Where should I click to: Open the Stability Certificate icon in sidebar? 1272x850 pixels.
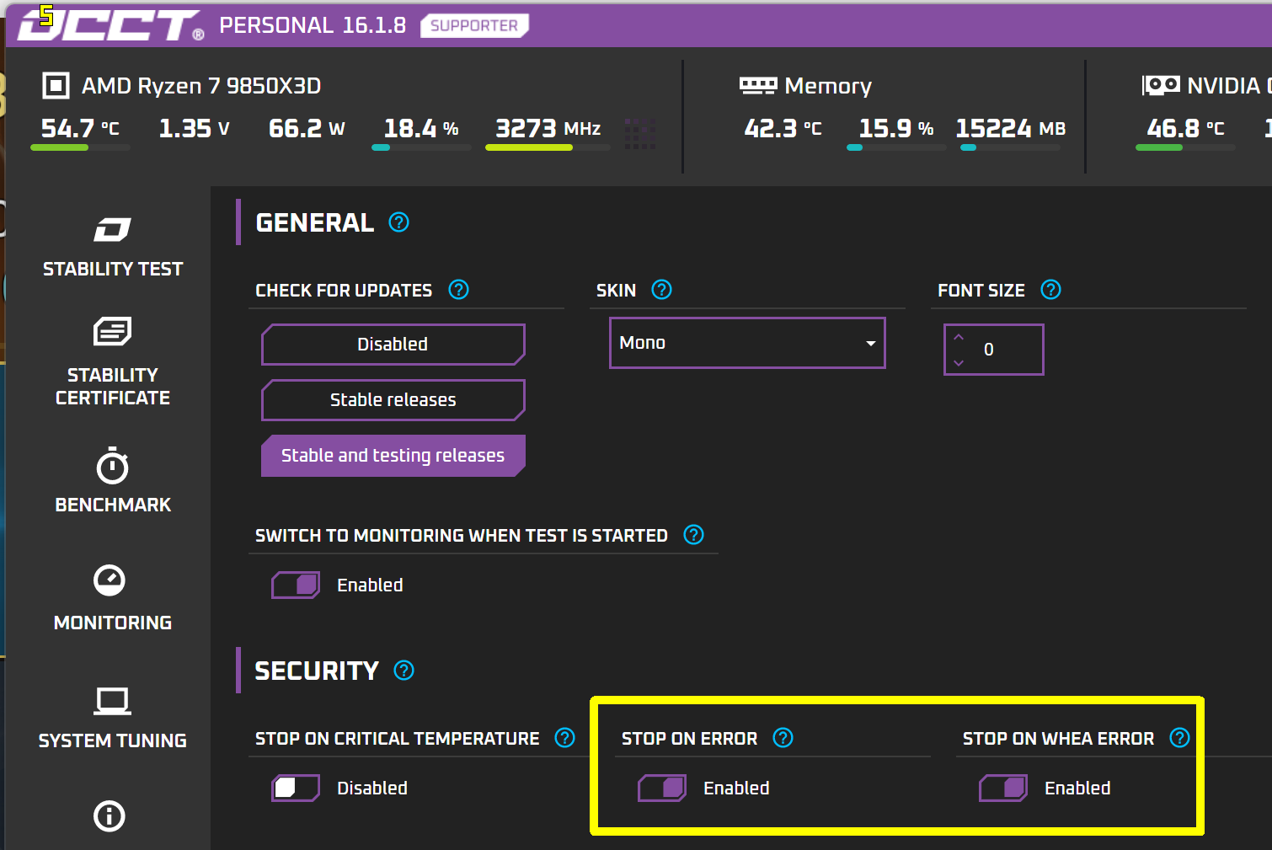tap(112, 332)
